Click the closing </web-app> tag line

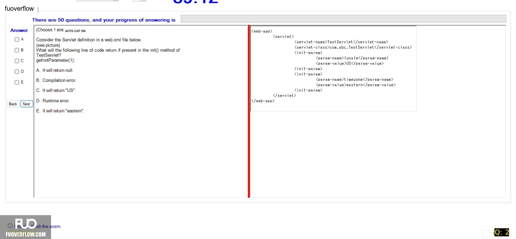point(263,101)
